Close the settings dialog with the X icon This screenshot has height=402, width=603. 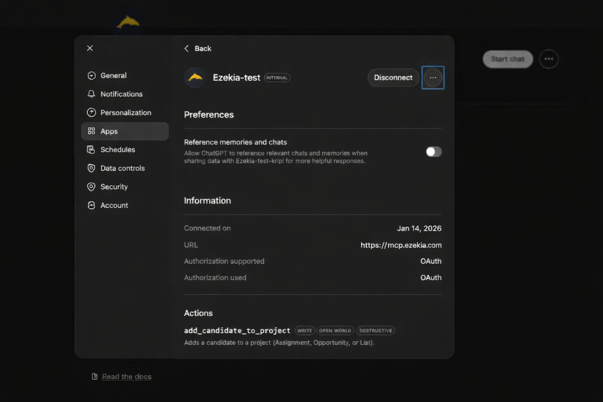click(90, 48)
